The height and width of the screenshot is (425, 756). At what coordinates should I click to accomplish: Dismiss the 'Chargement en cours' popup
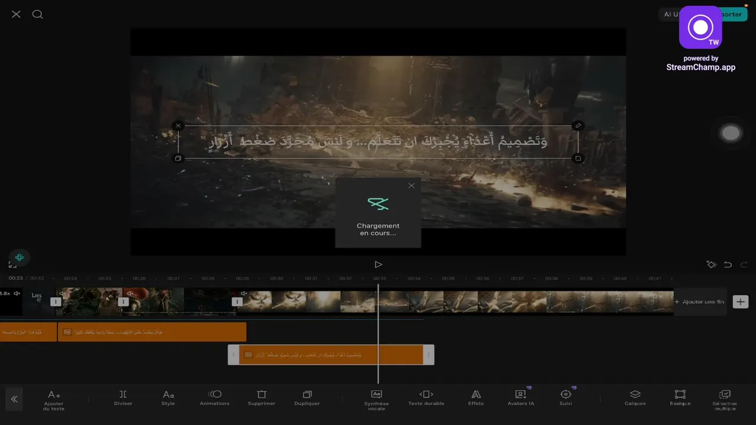pos(411,185)
